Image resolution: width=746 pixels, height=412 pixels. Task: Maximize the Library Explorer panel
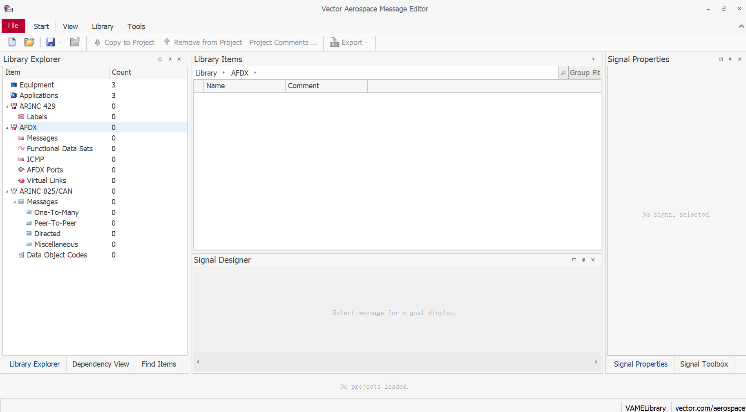point(160,59)
